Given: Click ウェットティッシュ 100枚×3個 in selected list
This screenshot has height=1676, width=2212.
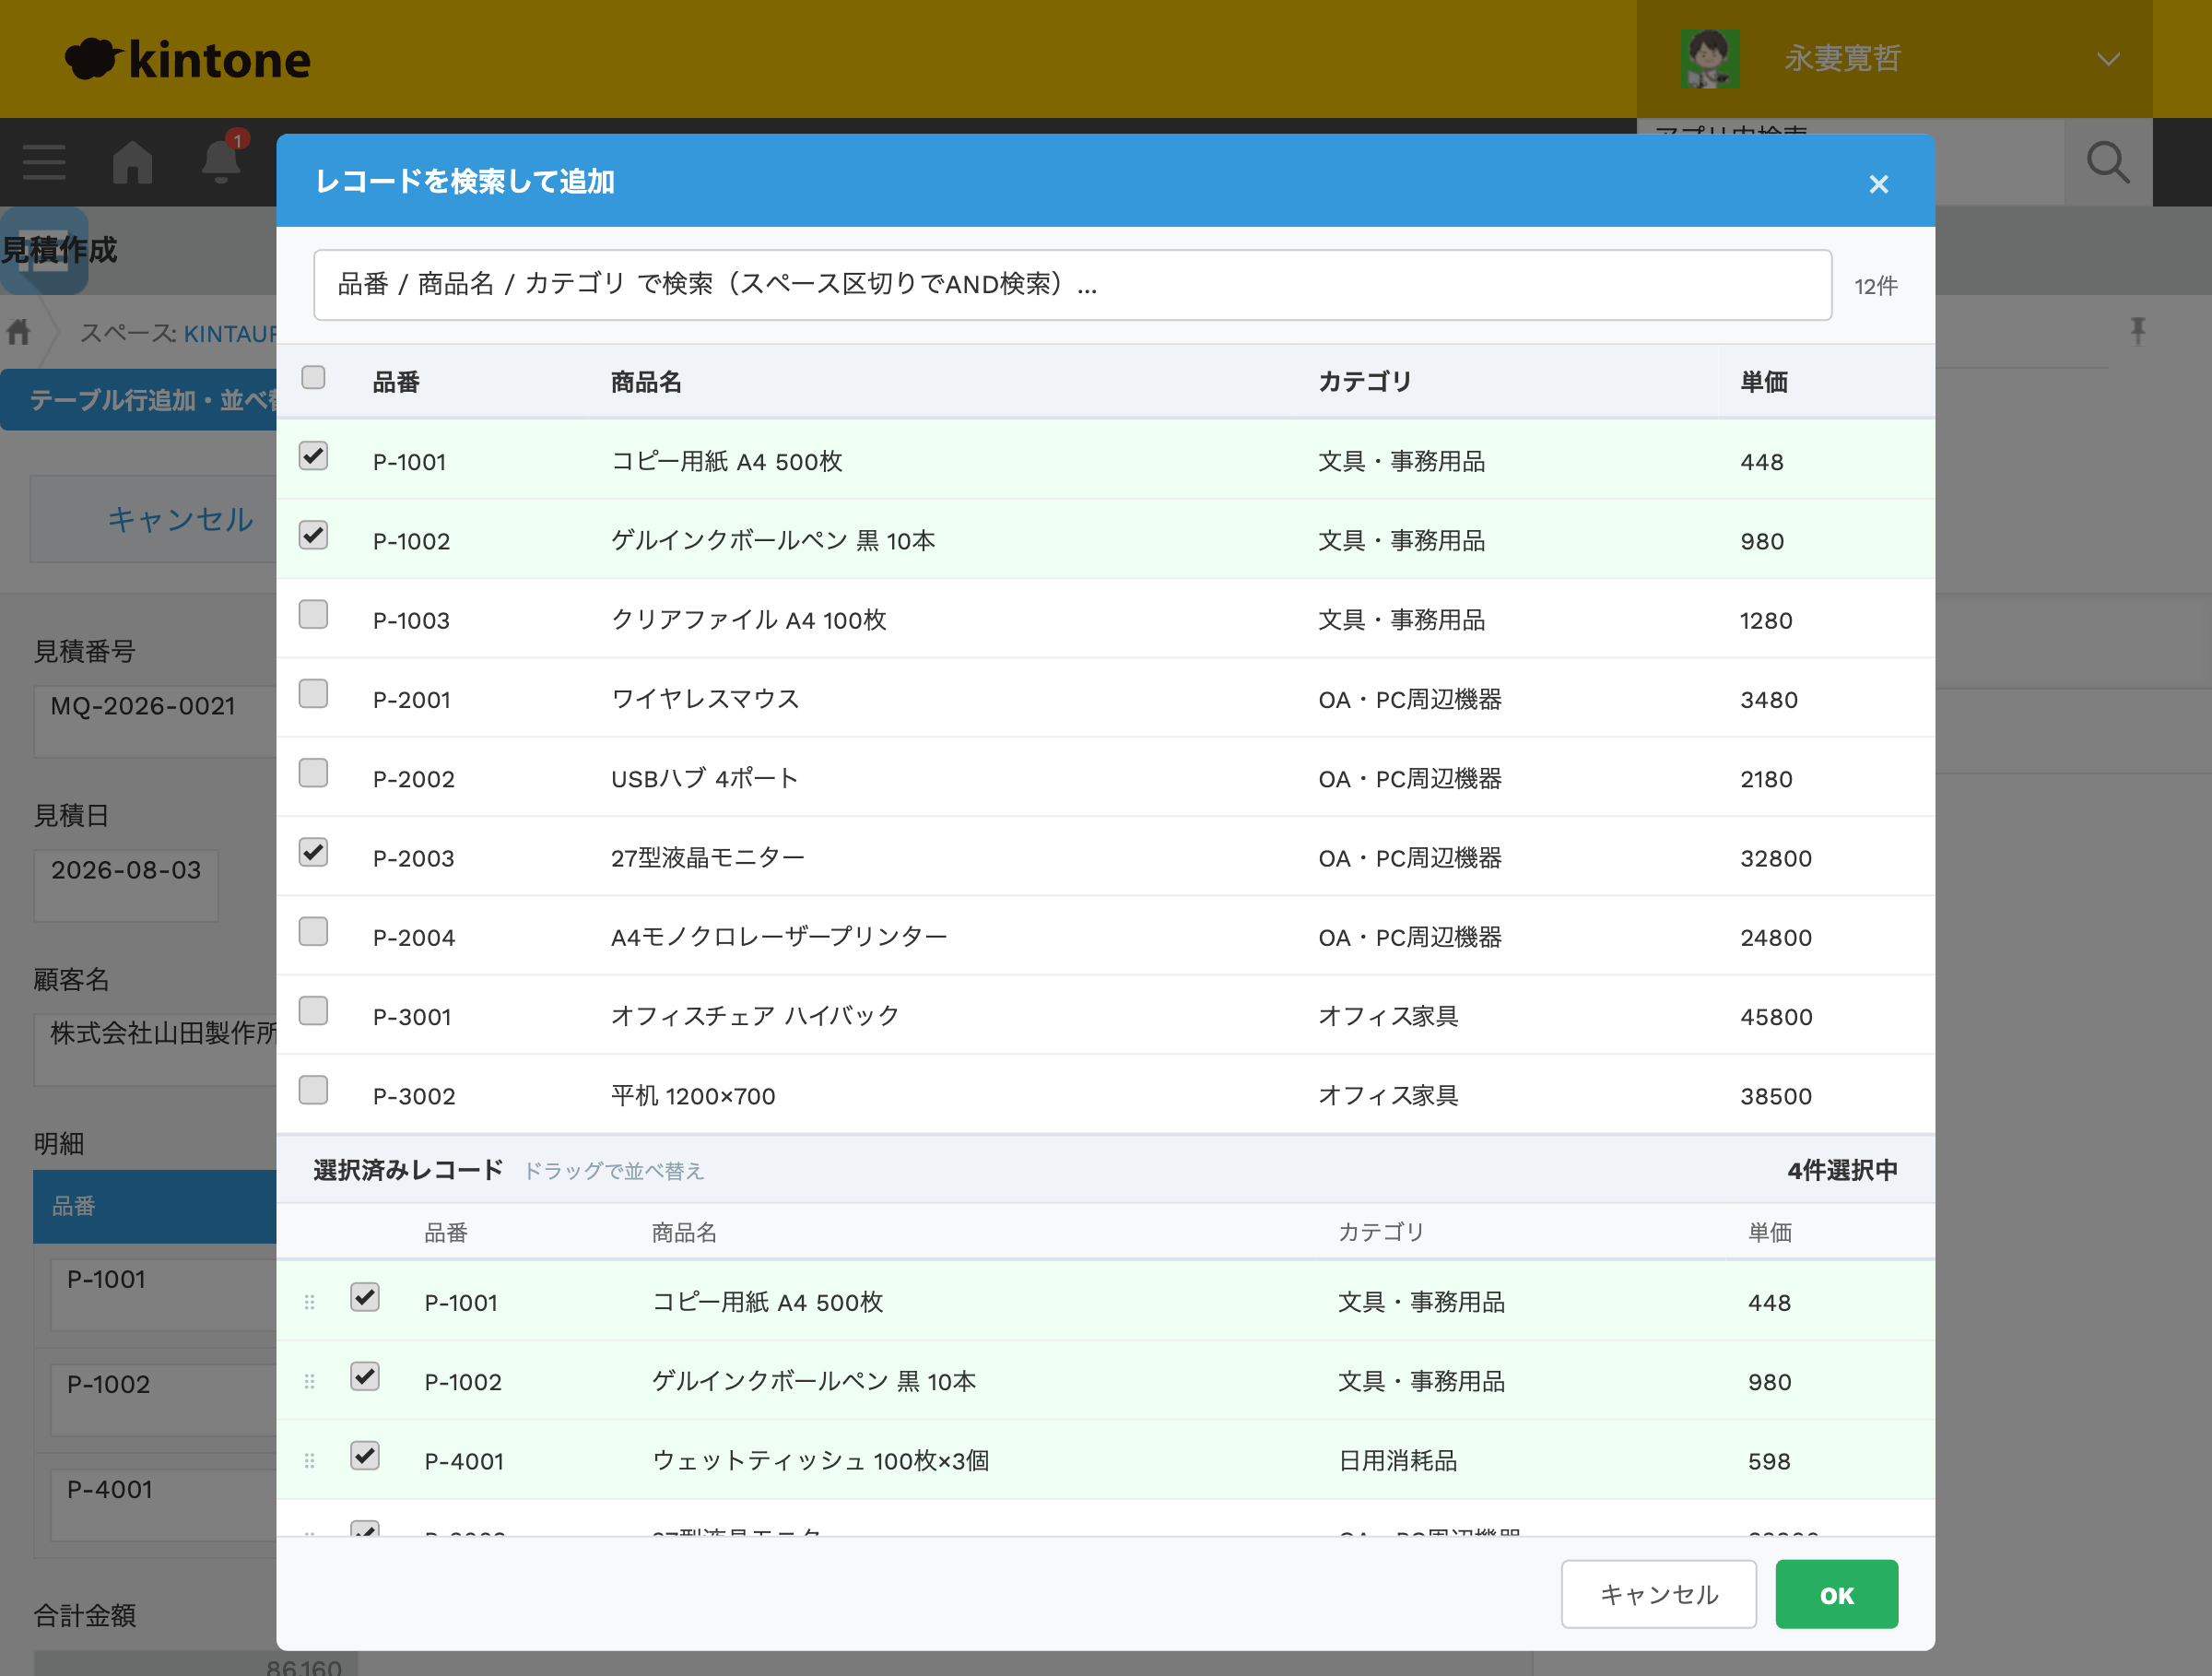Looking at the screenshot, I should tap(820, 1461).
